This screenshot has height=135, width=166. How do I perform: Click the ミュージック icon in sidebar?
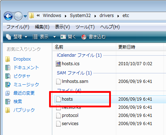tap(8, 85)
